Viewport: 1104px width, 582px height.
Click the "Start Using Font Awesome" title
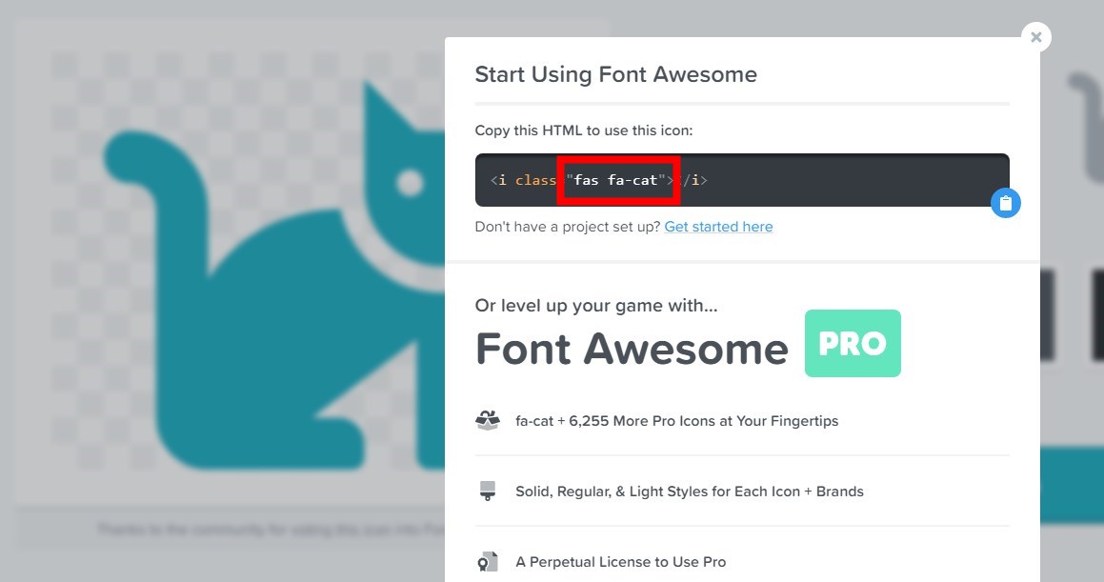pos(615,74)
